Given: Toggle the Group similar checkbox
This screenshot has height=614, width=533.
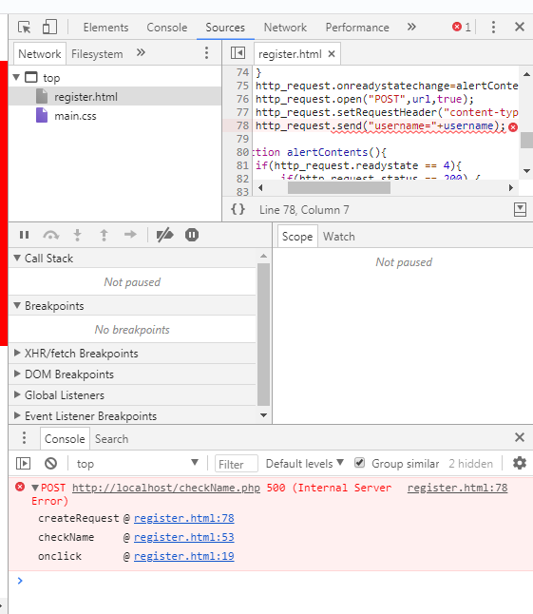Looking at the screenshot, I should pyautogui.click(x=359, y=463).
